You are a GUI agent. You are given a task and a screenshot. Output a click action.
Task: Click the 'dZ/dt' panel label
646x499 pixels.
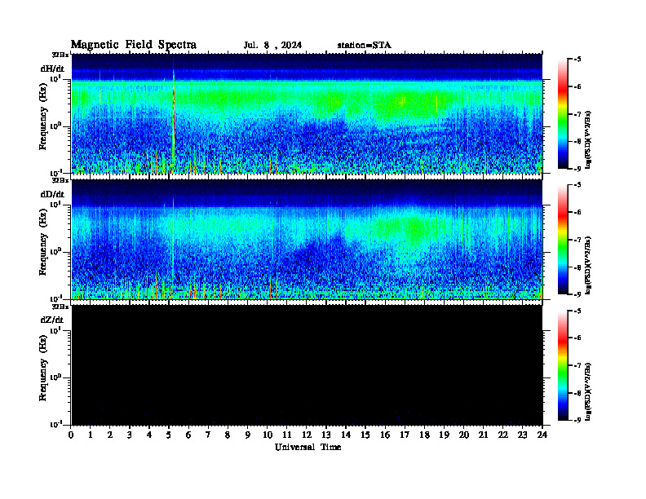click(52, 320)
